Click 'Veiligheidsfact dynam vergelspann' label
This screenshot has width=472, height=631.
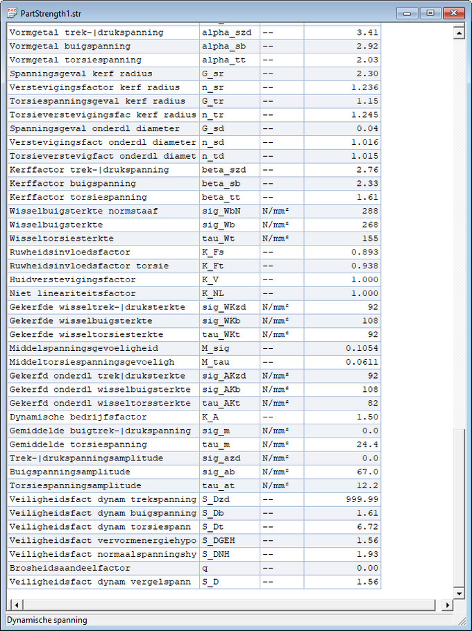click(100, 582)
